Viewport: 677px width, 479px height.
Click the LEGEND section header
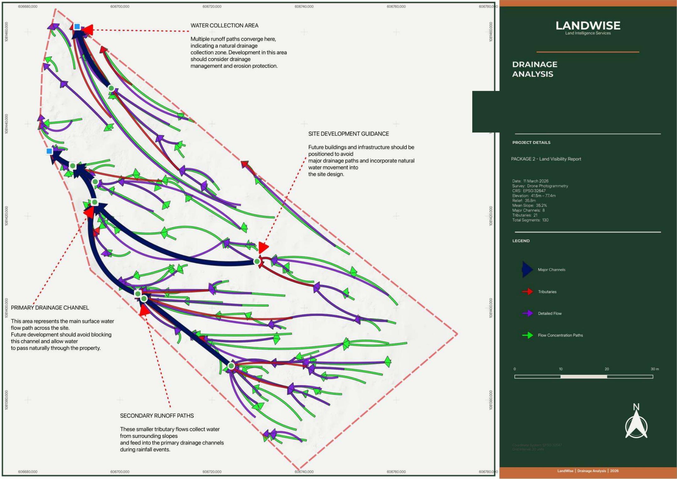coord(521,241)
